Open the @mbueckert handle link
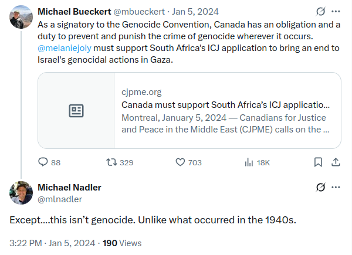Screen dimensions: 352x255 tap(139, 12)
